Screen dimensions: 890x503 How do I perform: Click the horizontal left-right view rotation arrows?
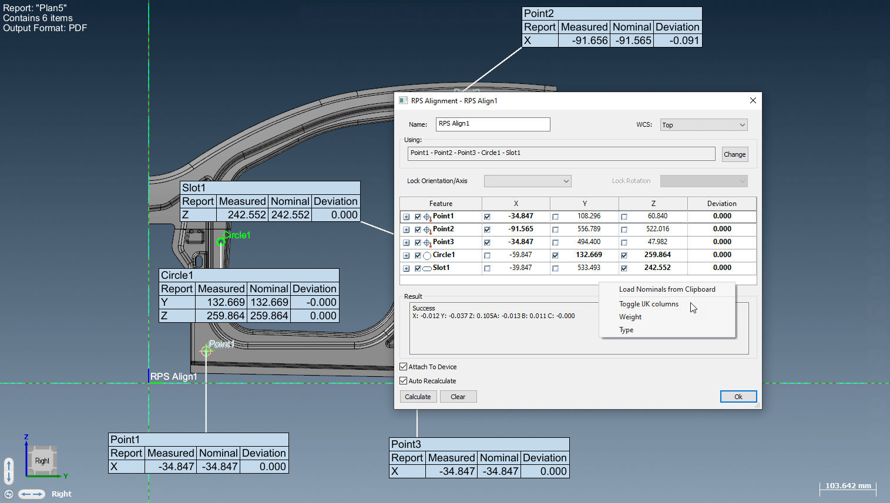32,494
